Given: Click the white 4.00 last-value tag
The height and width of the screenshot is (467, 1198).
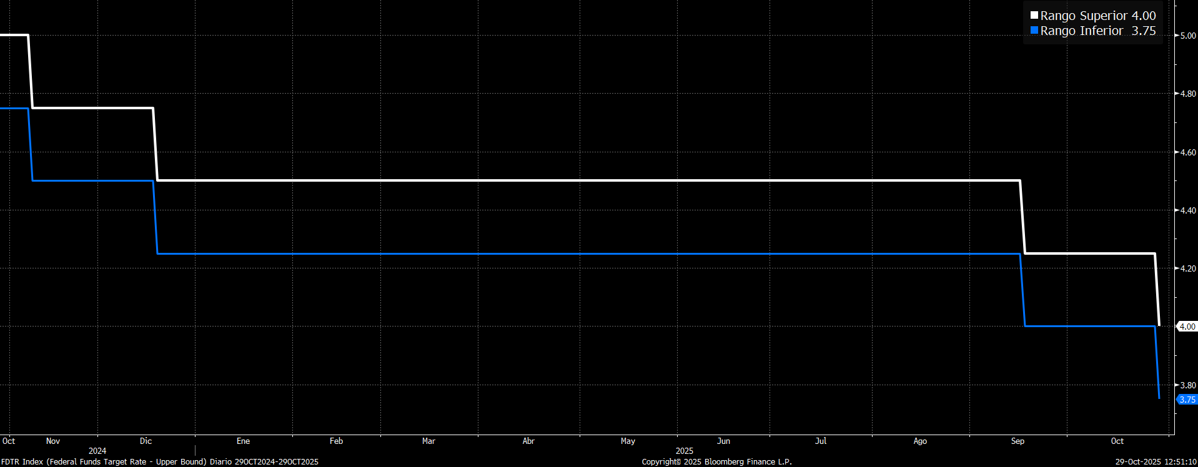Looking at the screenshot, I should (1187, 327).
